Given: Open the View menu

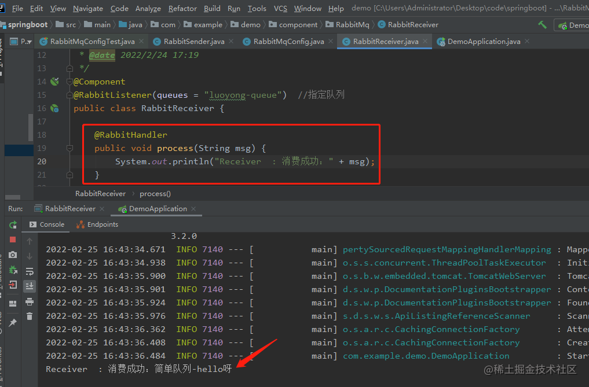Looking at the screenshot, I should tap(58, 8).
